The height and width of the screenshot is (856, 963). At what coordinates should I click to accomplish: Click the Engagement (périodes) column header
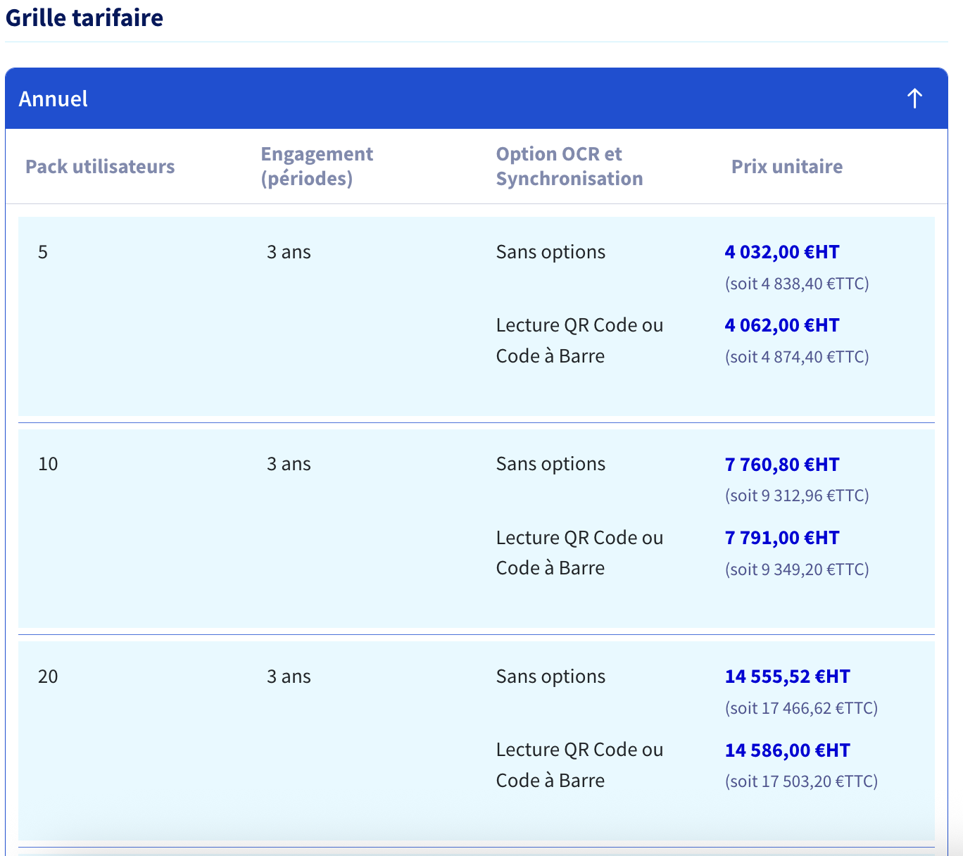317,166
